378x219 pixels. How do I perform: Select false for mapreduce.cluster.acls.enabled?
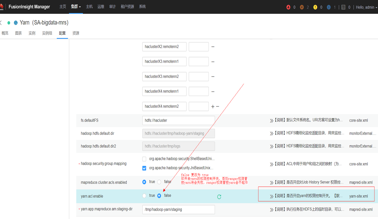point(159,182)
